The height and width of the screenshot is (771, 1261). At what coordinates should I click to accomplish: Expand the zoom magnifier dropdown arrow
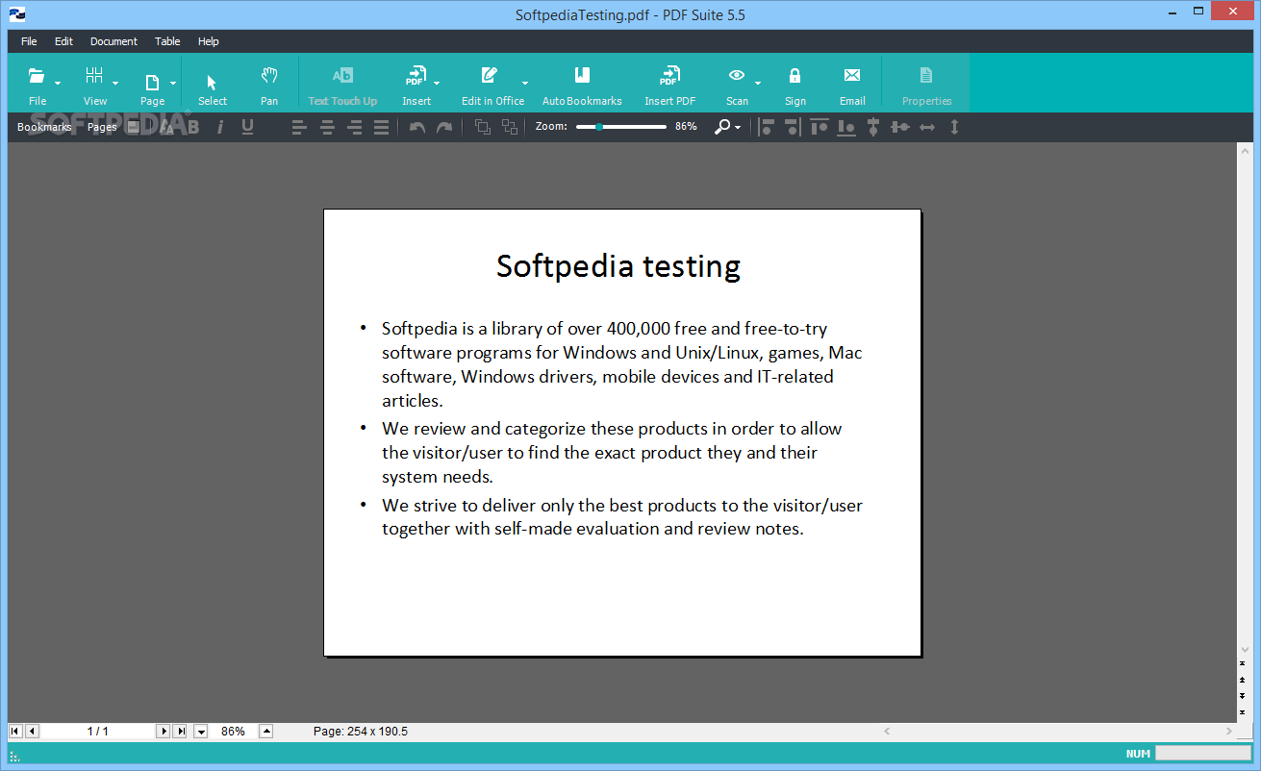[738, 128]
